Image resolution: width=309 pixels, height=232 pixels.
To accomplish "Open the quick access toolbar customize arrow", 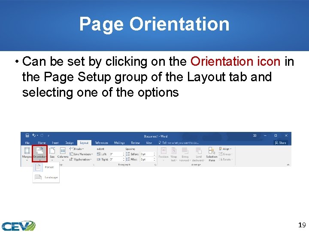I will click(48, 136).
